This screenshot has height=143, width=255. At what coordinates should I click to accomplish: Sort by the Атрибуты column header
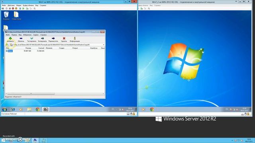(x=94, y=48)
